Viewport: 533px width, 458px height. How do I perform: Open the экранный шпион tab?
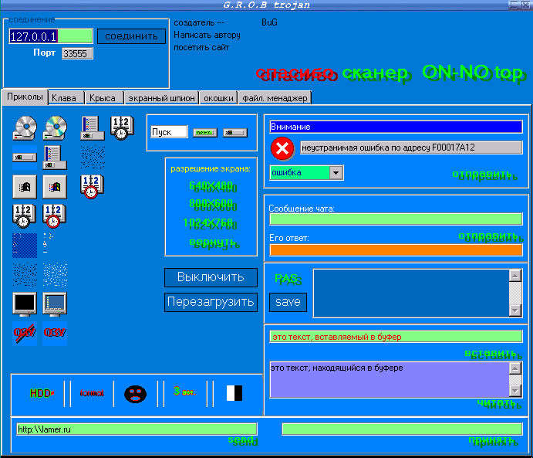click(x=161, y=98)
